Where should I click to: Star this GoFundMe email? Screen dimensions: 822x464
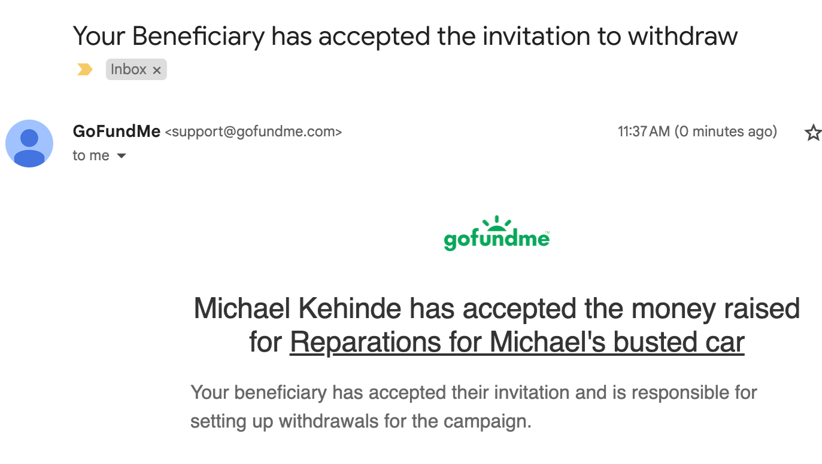click(813, 132)
